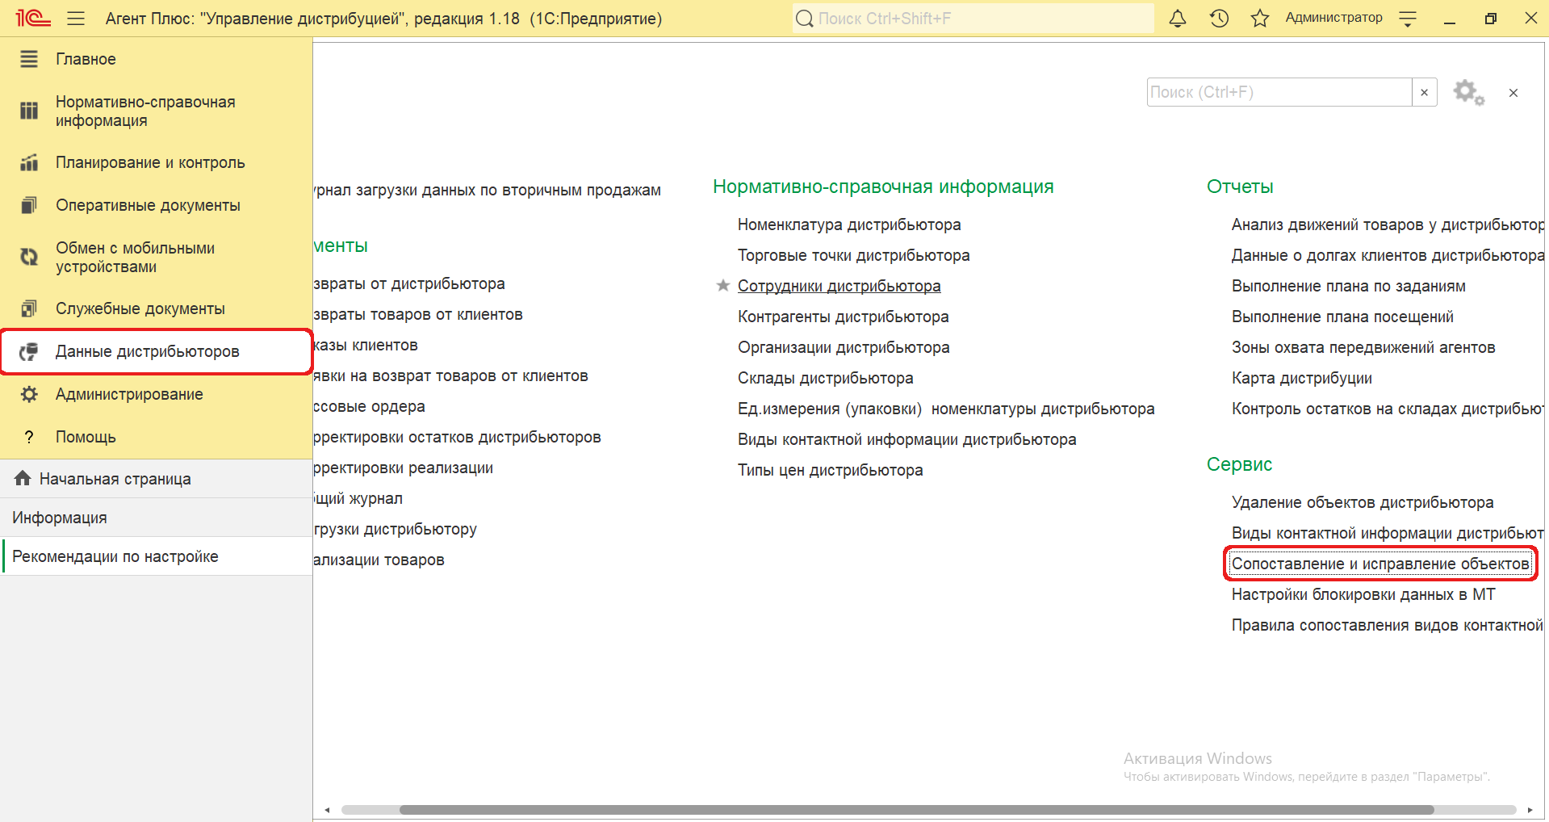Open Заказы клиентов link
The width and height of the screenshot is (1549, 822).
pyautogui.click(x=366, y=345)
